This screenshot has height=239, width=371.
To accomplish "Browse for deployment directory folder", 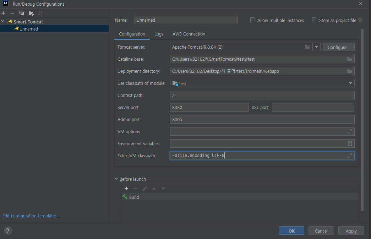I will [350, 71].
